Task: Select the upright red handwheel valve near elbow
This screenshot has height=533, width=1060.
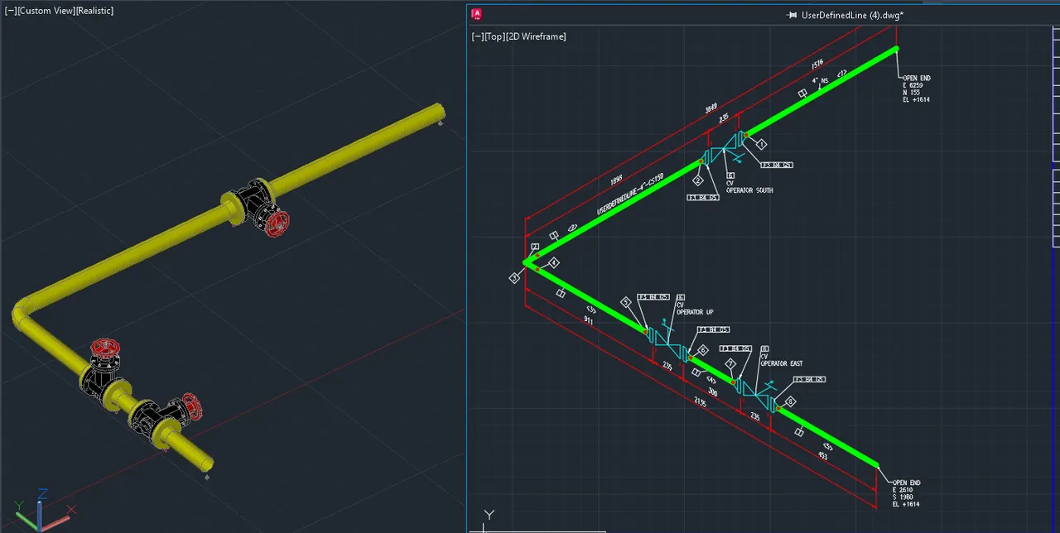Action: coord(104,348)
